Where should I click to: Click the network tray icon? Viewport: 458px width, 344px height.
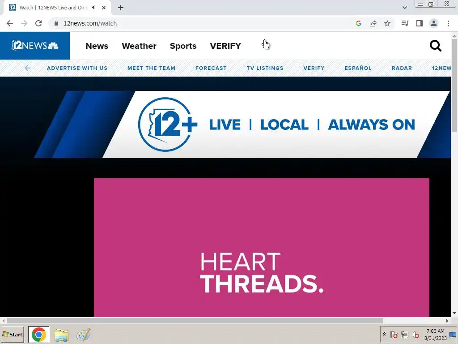[404, 334]
